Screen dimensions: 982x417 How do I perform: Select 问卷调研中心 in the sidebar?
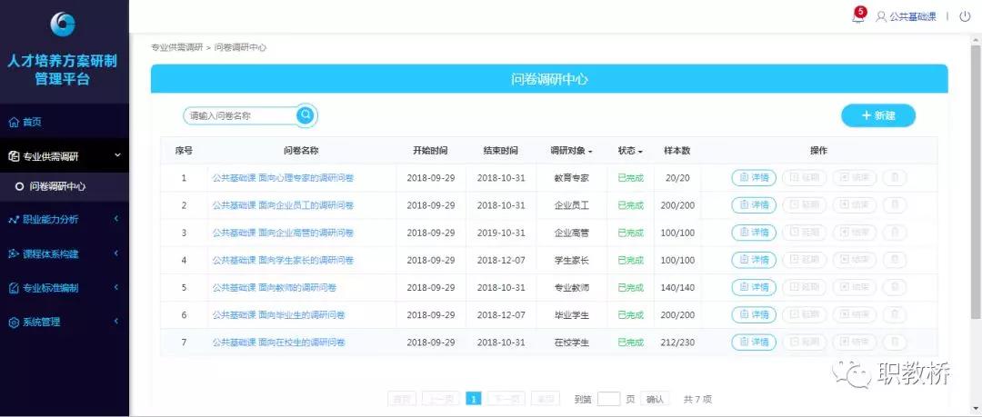click(x=57, y=186)
